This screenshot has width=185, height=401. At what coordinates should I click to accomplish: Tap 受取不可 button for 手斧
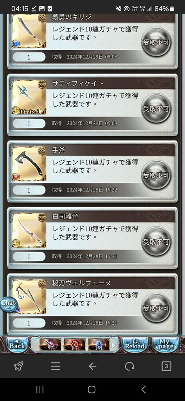tap(156, 175)
